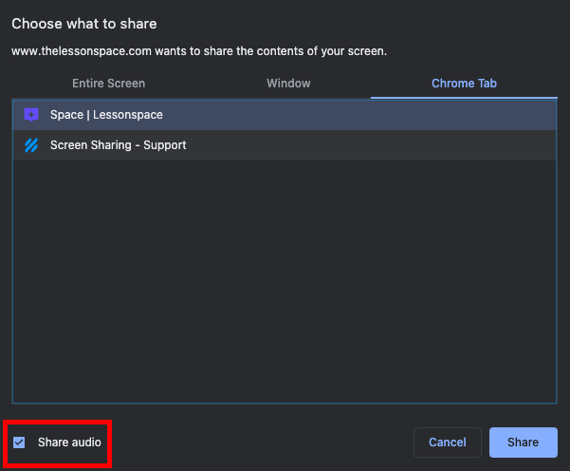This screenshot has width=570, height=471.
Task: Click the empty footer area left of Cancel
Action: coord(266,443)
